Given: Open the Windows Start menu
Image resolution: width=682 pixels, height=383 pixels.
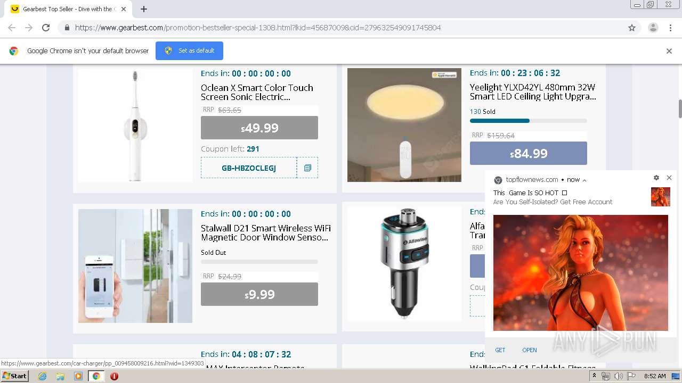Looking at the screenshot, I should [15, 376].
